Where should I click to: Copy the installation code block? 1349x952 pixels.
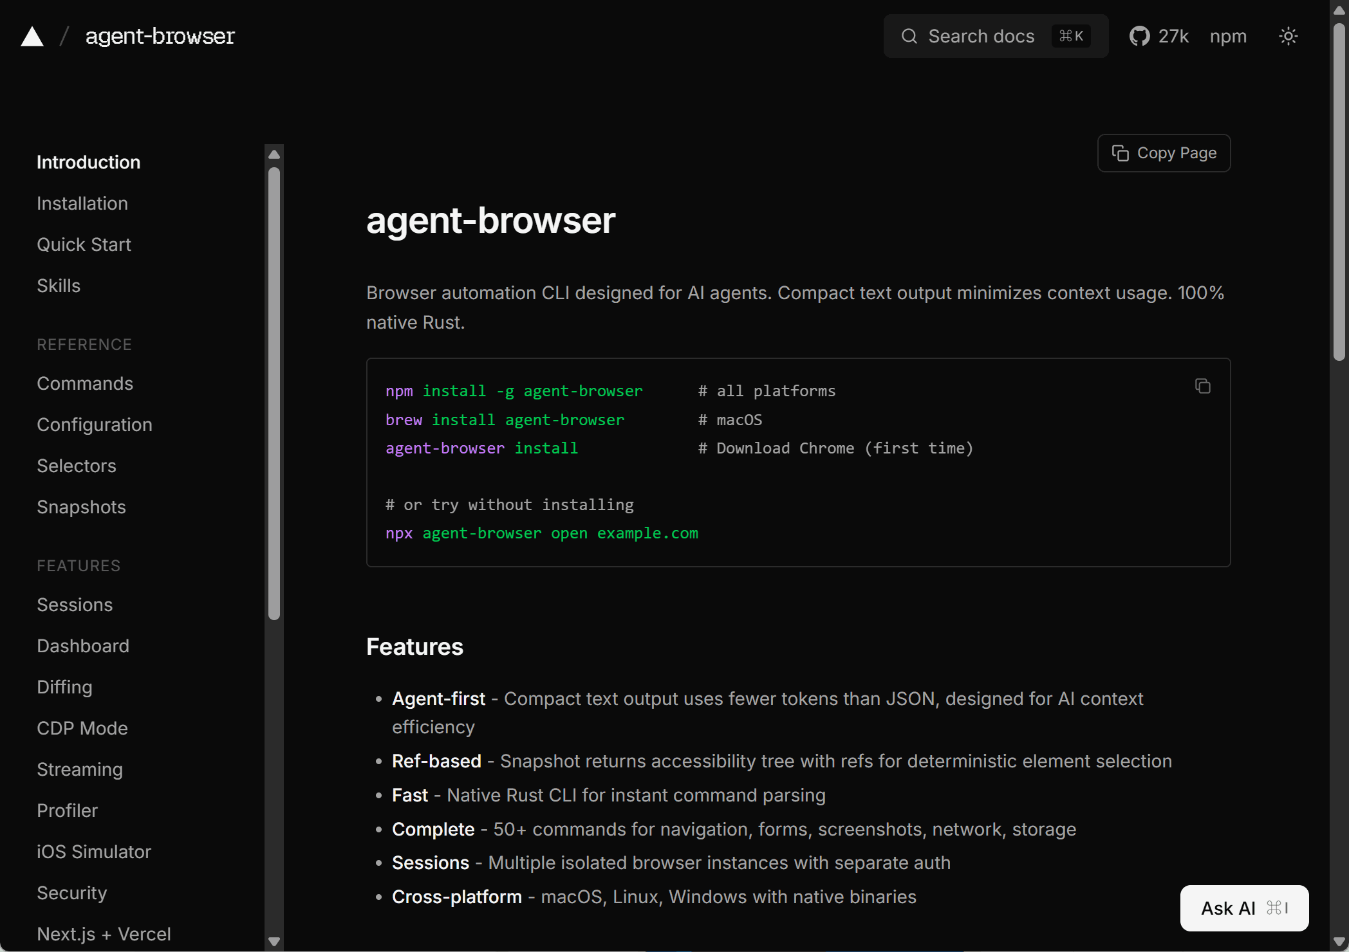pos(1202,385)
